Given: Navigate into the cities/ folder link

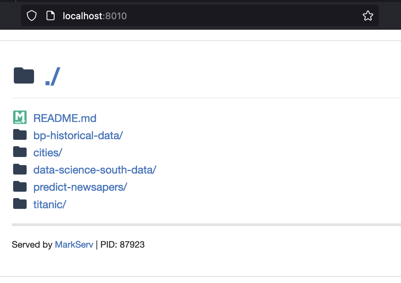Looking at the screenshot, I should pos(48,153).
